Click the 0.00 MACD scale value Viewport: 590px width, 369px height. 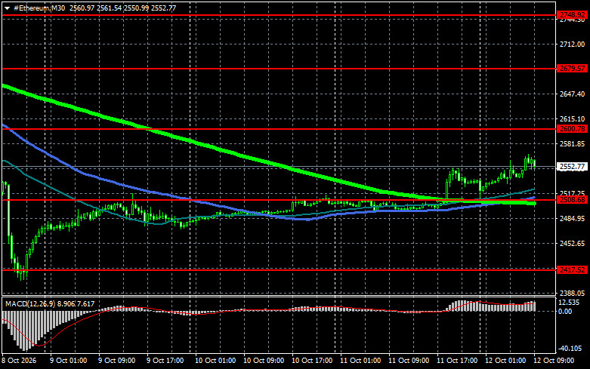click(565, 312)
